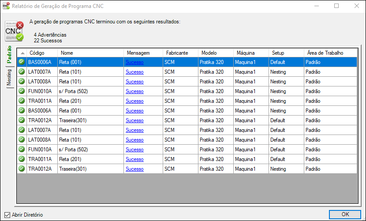The height and width of the screenshot is (221, 366).
Task: Select code cell FUN0010A in Default setup row
Action: click(42, 150)
